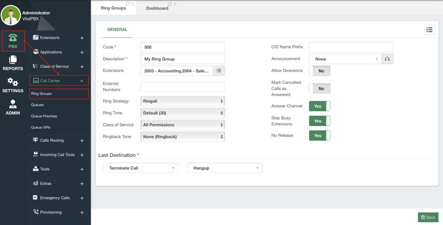Viewport: 443px width, 225px height.
Task: Open Queue Priorities menu item
Action: pos(44,116)
